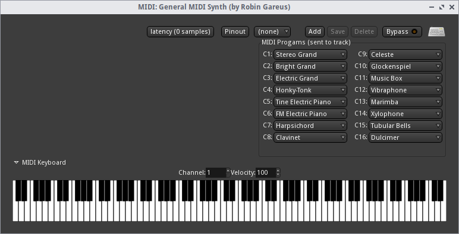Click the latency (0 samples) button
The image size is (459, 234).
180,31
